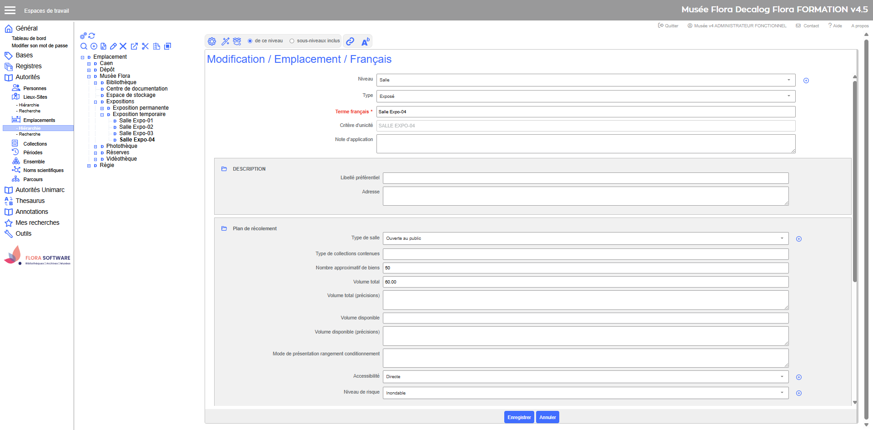Viewport: 873px width, 430px height.
Task: Open the Niveau dropdown showing Salle
Action: (x=586, y=80)
